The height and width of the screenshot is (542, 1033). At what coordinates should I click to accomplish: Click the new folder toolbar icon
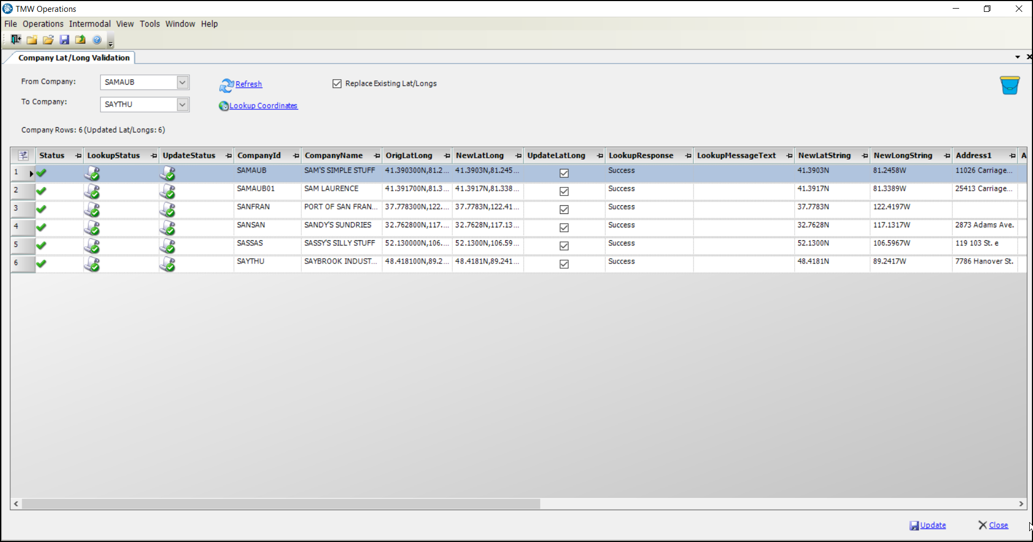(32, 39)
